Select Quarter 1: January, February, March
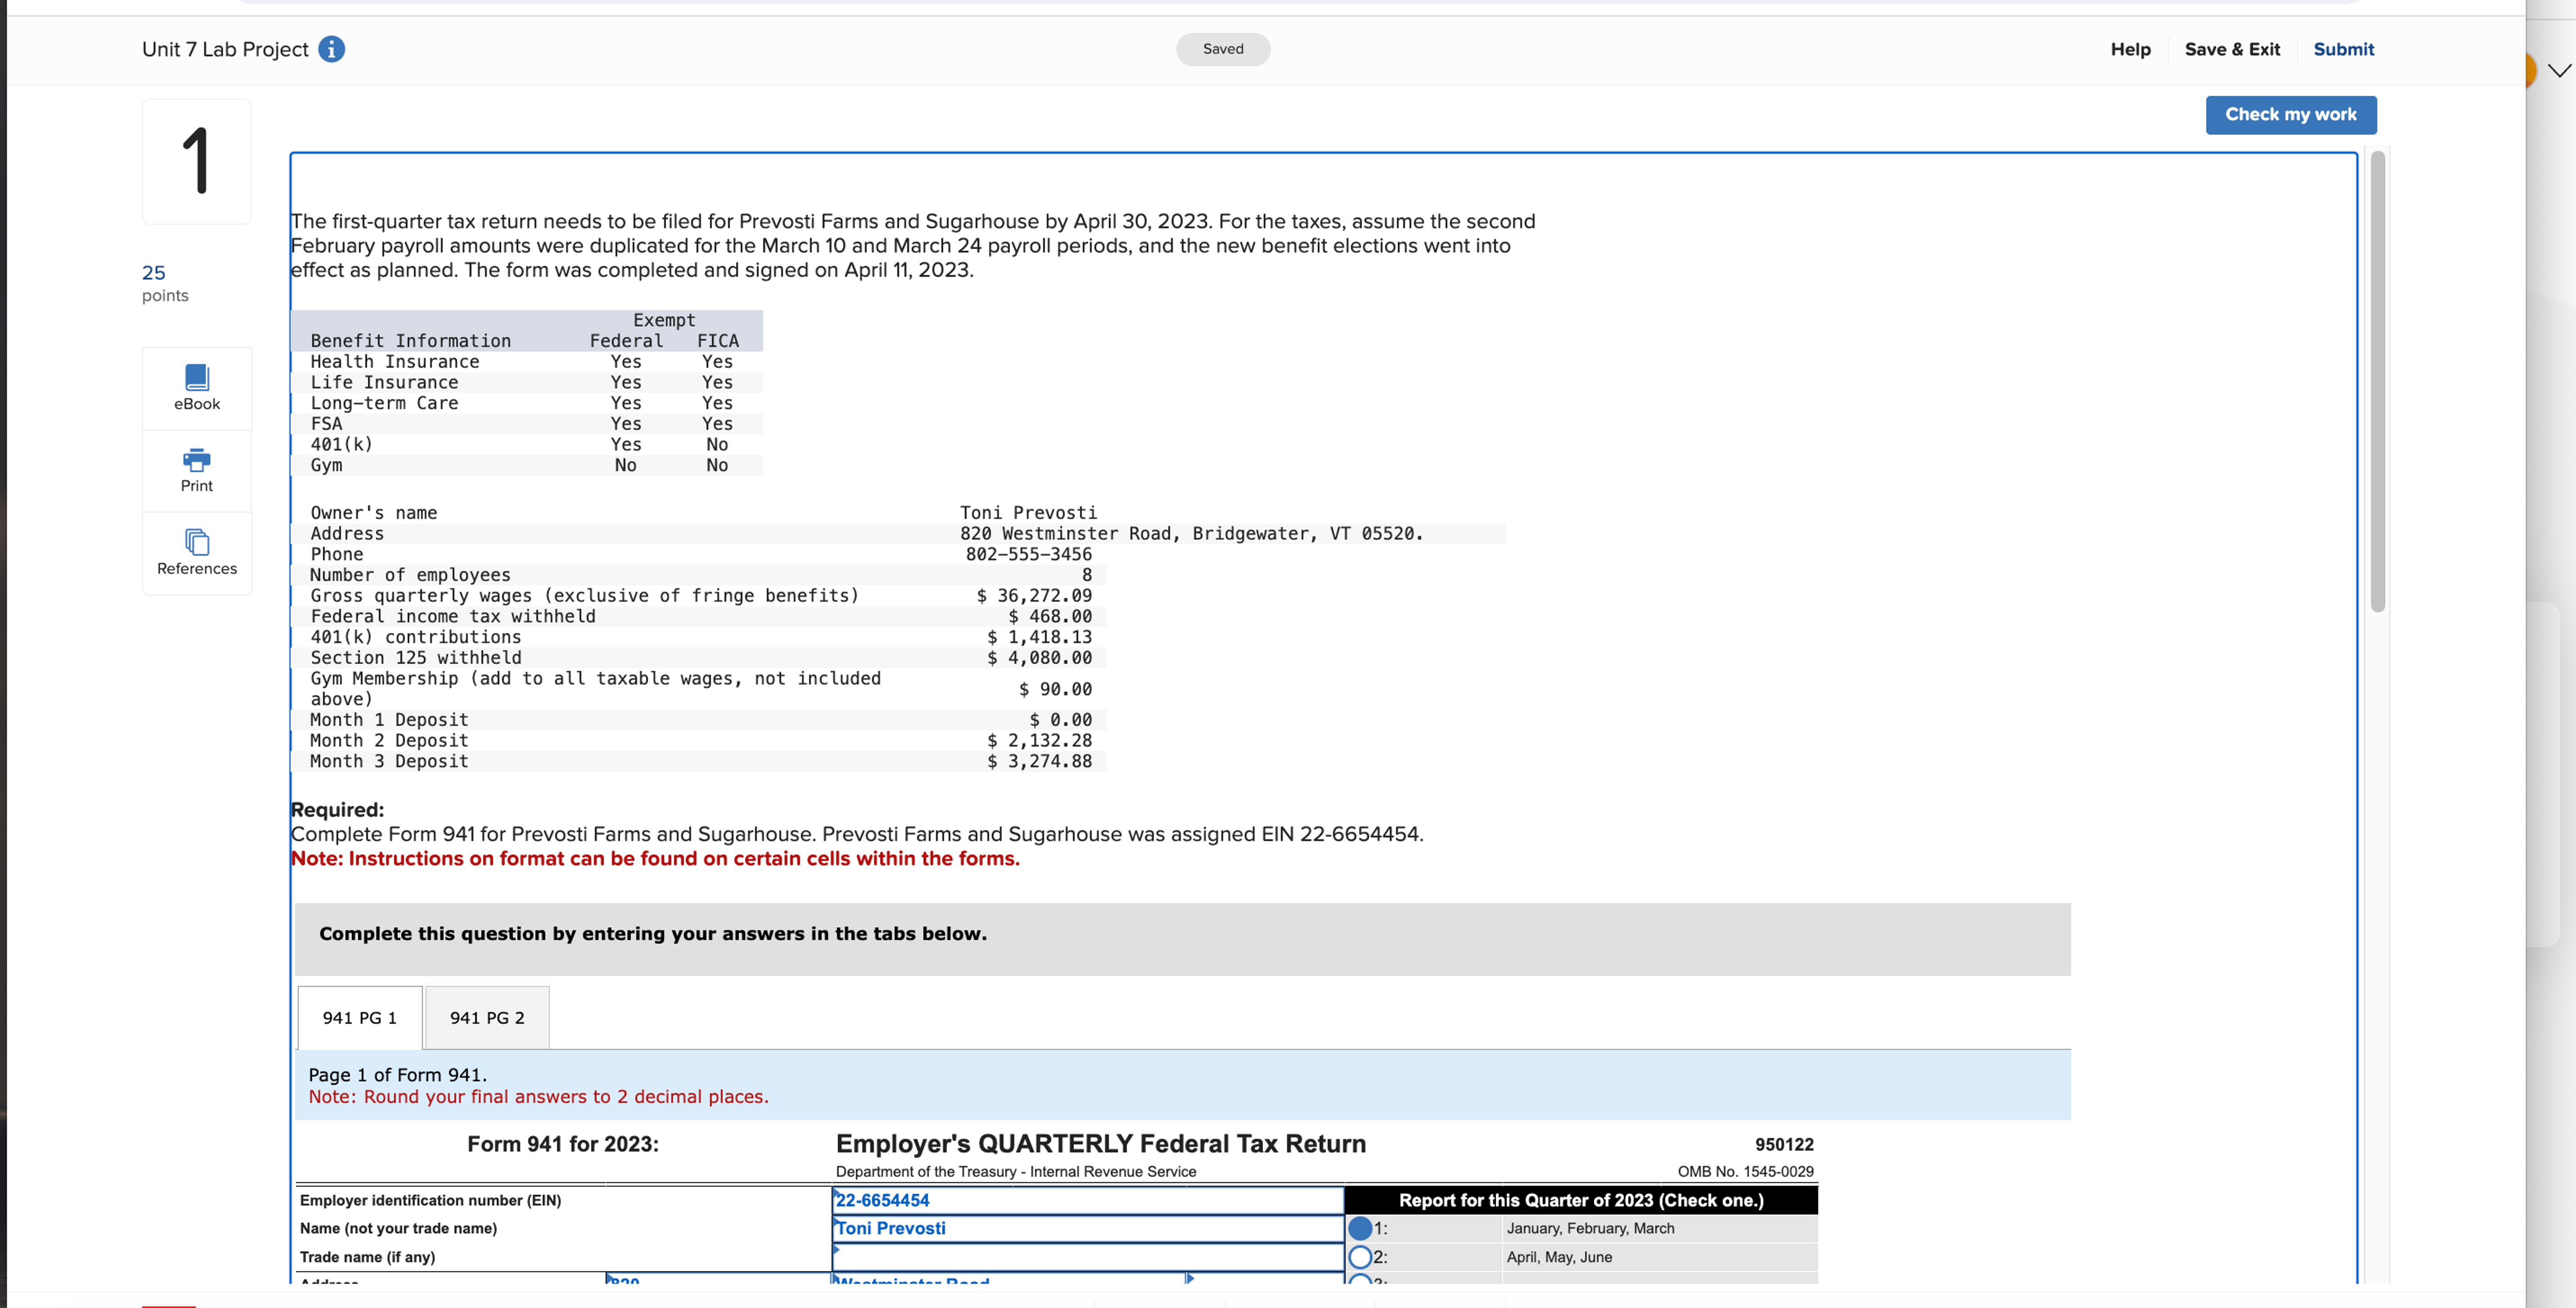The width and height of the screenshot is (2576, 1308). (1360, 1228)
